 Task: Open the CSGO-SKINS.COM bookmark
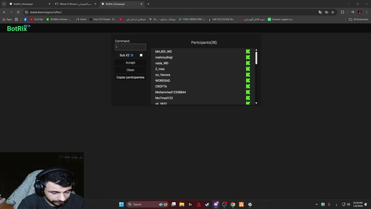click(x=192, y=19)
